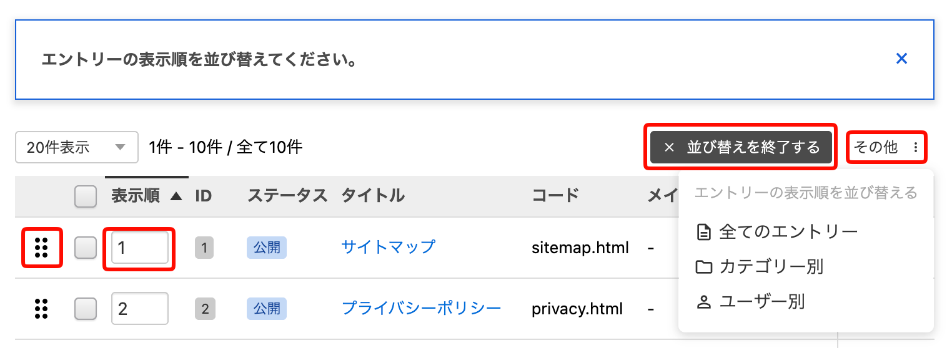Toggle the select-all header checkbox
The height and width of the screenshot is (348, 952).
click(86, 196)
